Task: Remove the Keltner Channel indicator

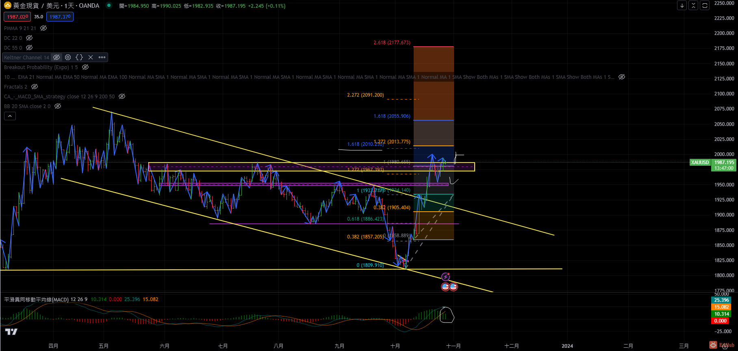Action: [91, 57]
